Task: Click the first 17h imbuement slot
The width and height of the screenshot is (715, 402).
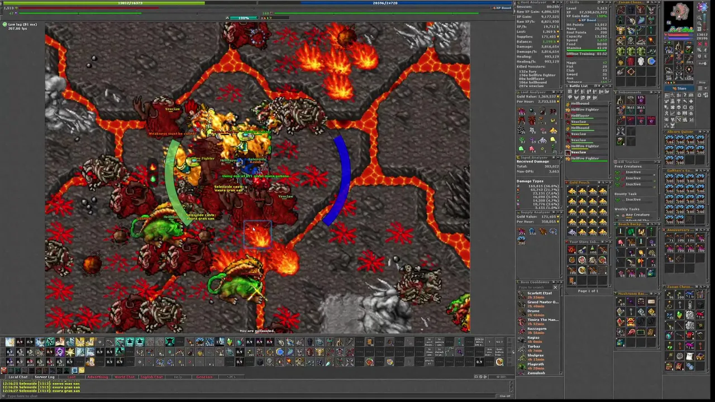Action: pos(630,100)
